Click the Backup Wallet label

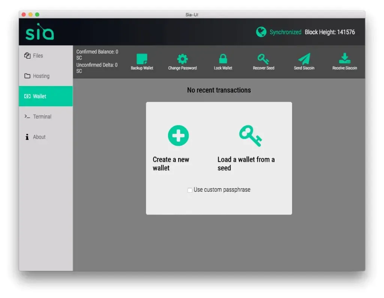142,68
